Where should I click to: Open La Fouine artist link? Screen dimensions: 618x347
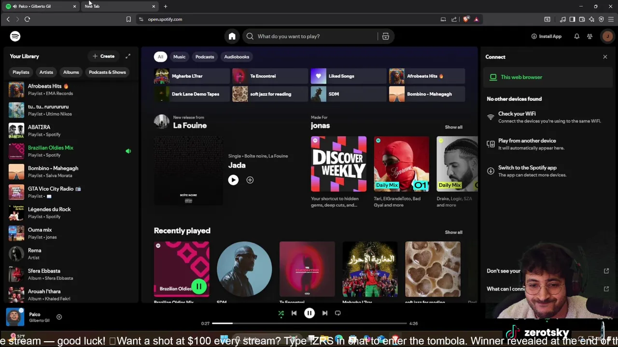190,126
